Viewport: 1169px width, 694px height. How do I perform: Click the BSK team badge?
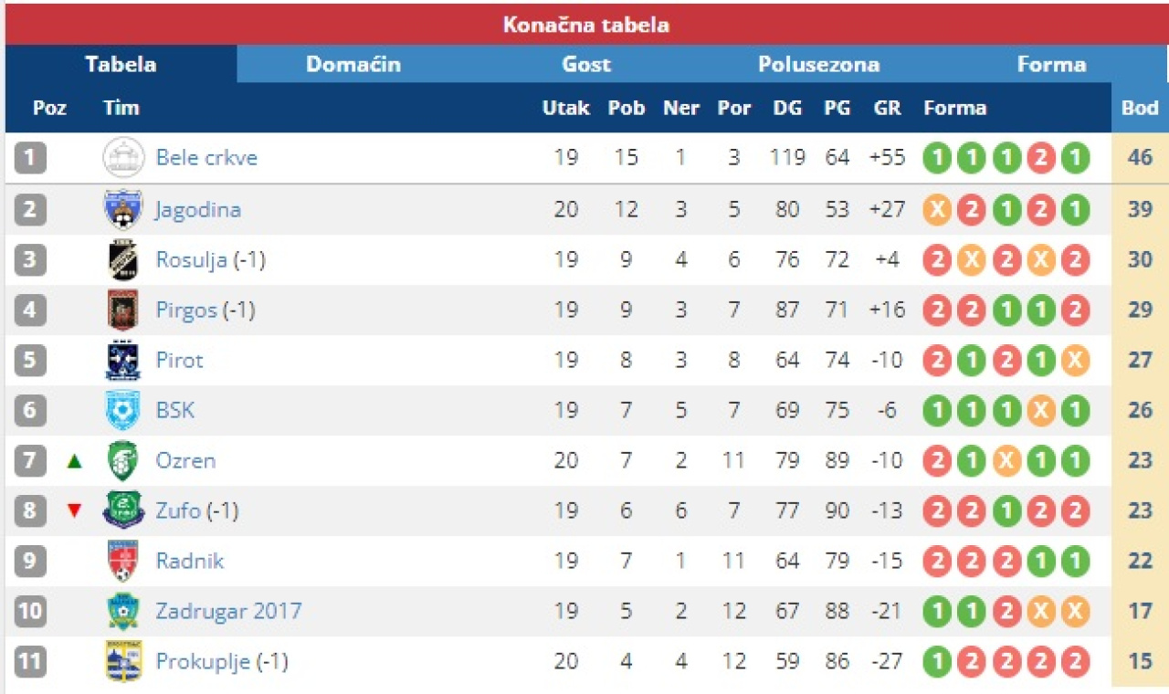click(x=123, y=410)
